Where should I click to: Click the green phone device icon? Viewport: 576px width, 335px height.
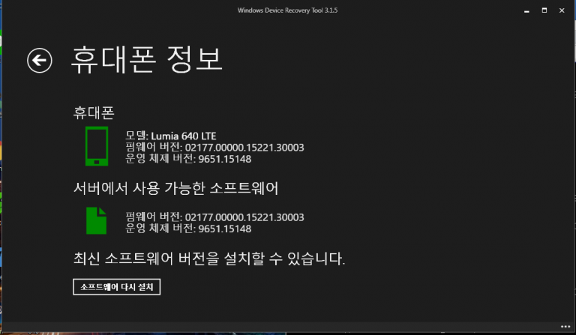pos(97,146)
